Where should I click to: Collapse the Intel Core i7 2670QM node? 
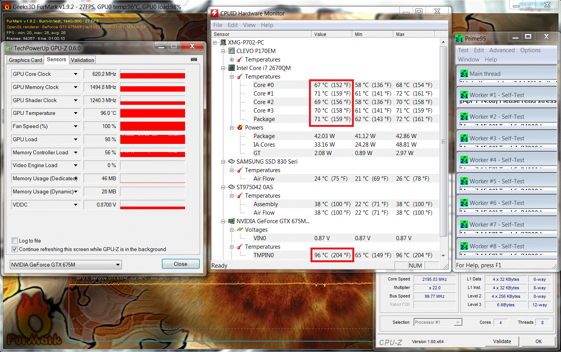[x=223, y=68]
